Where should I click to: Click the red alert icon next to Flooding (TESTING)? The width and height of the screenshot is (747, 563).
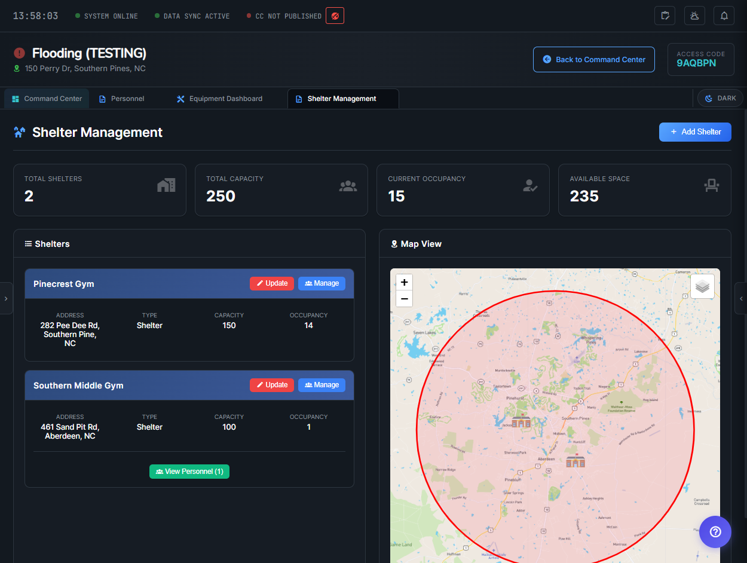click(19, 53)
